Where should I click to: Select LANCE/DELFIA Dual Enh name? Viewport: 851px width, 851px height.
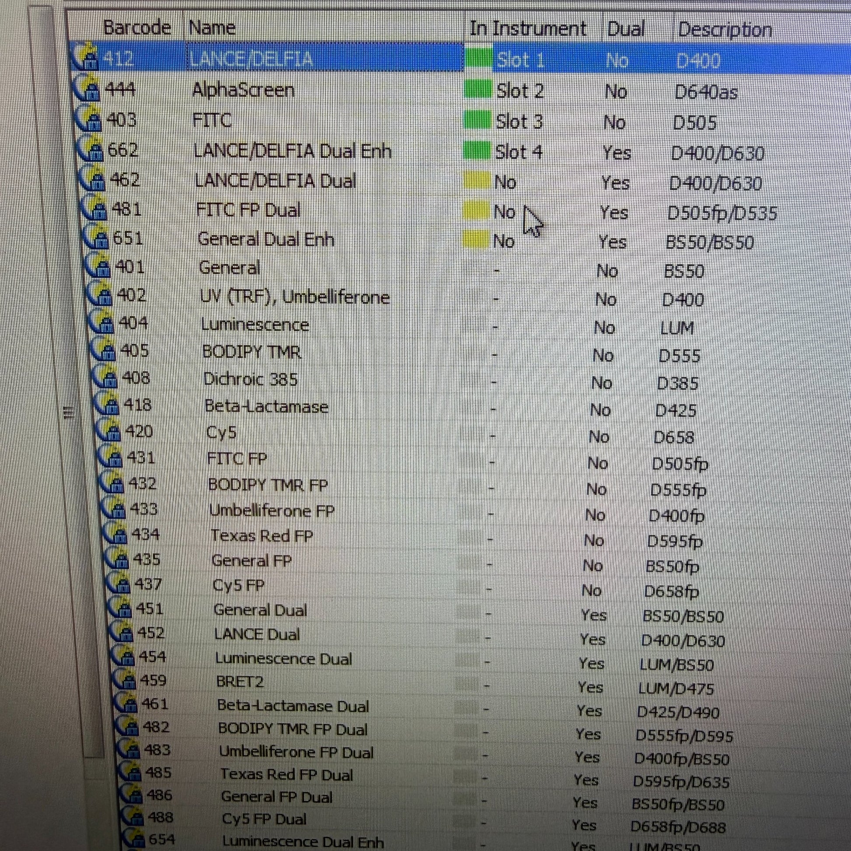click(293, 151)
